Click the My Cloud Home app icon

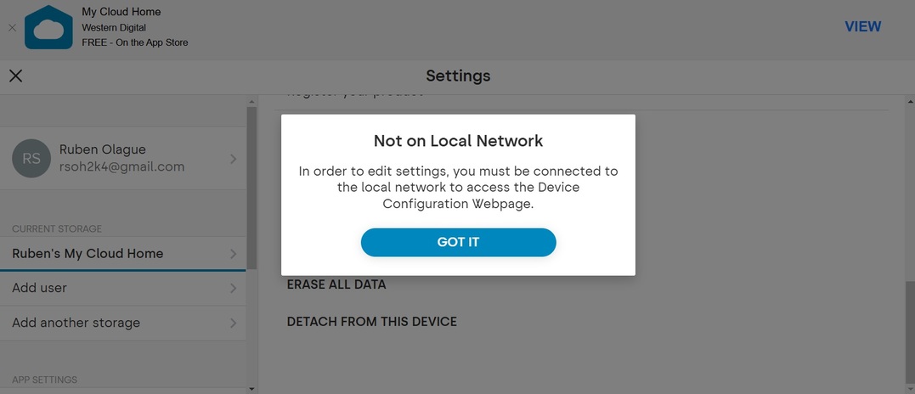(48, 27)
